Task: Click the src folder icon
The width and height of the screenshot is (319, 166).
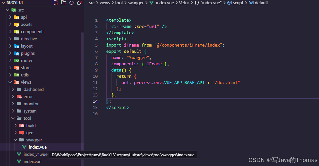Action: [x=14, y=10]
